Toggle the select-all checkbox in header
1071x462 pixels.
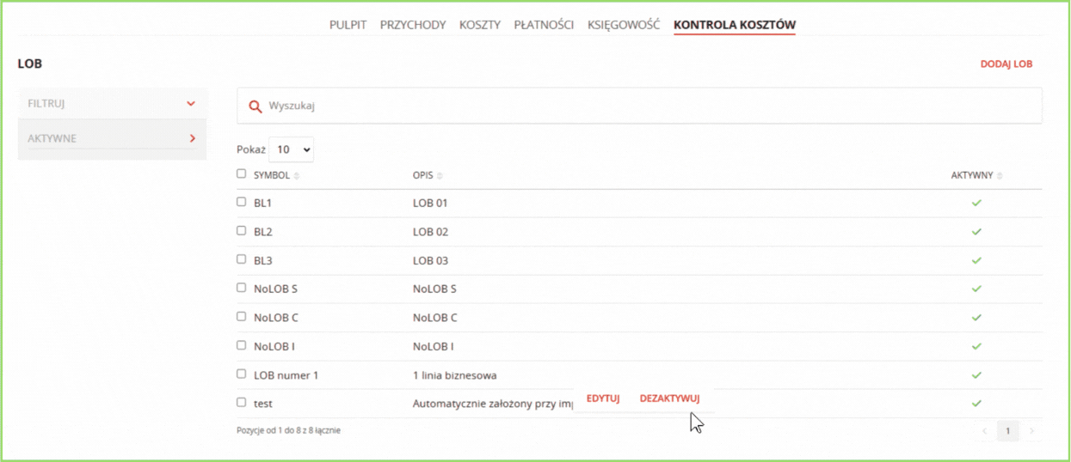(x=241, y=173)
